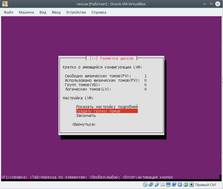
Task: Select Показать настройку подробней option
Action: click(107, 107)
